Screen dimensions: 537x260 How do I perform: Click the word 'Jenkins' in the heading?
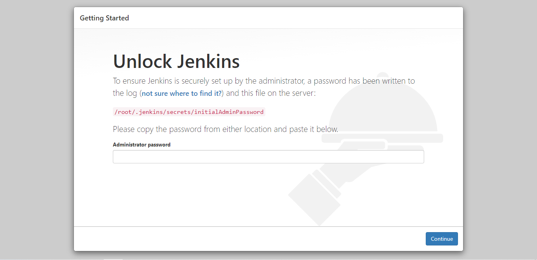click(x=208, y=61)
